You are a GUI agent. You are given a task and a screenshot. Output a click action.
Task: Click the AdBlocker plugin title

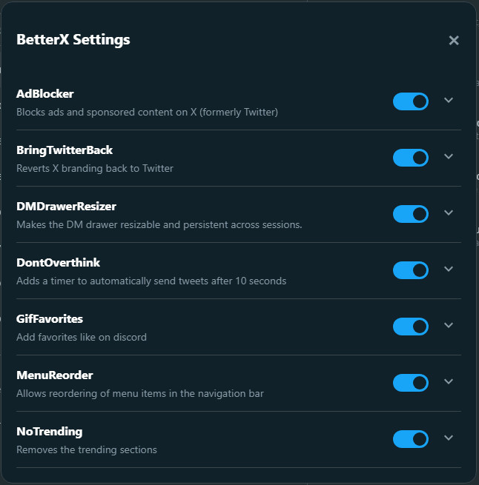[x=45, y=94]
